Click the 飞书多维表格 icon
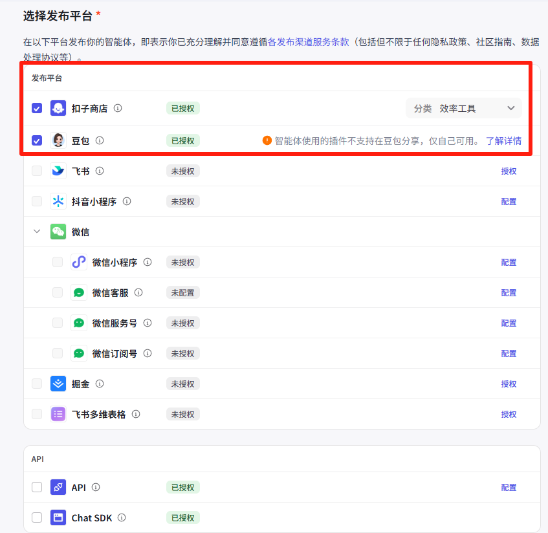Screen dimensions: 548x533 pos(58,414)
